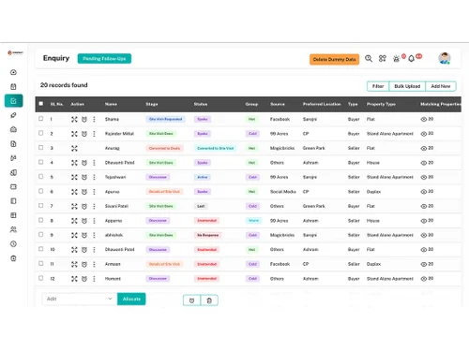Set reminder alarm for Rajinder Mittal
The image size is (469, 351).
(84, 134)
